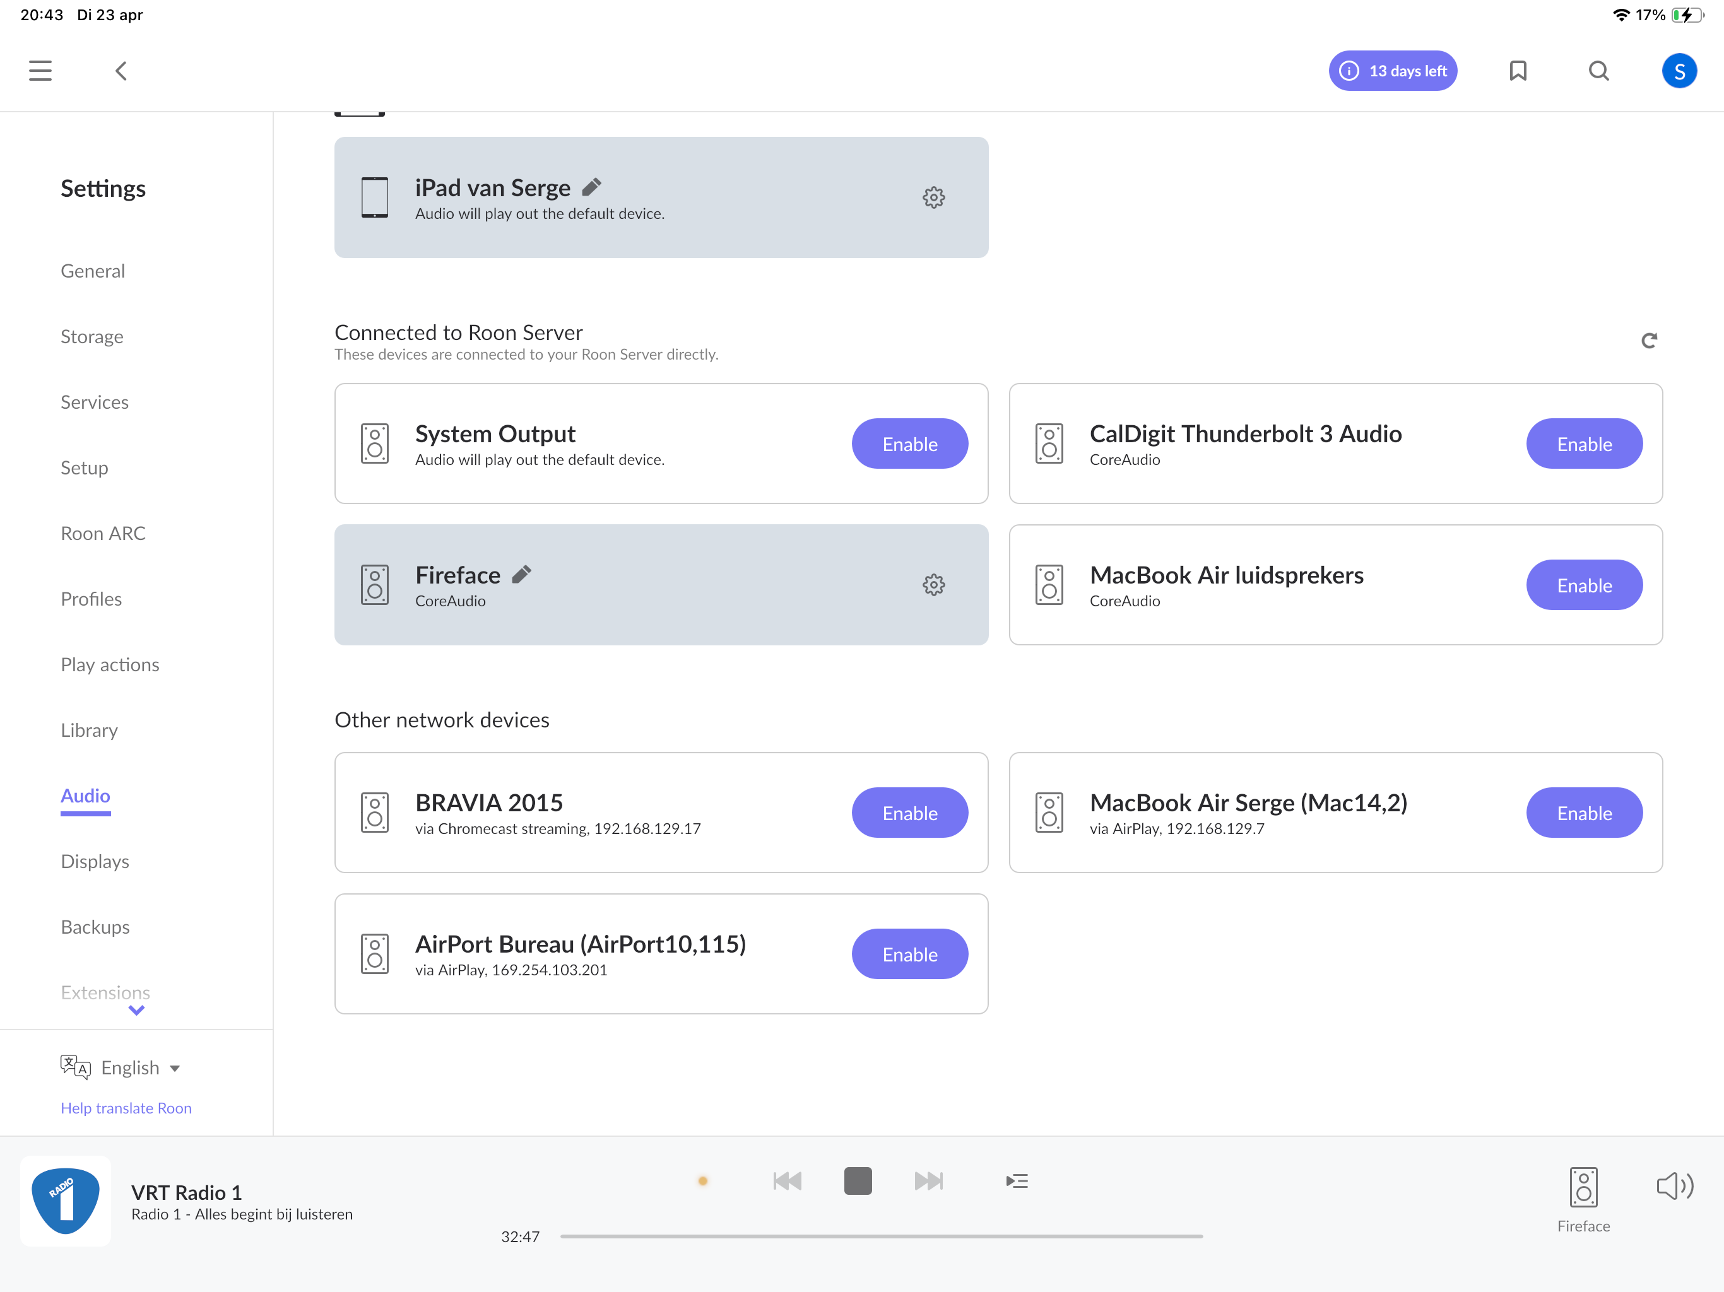
Task: Skip to the previous track
Action: (787, 1182)
